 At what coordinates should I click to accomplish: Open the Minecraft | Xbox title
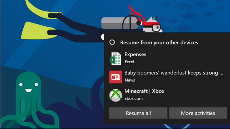pyautogui.click(x=145, y=91)
